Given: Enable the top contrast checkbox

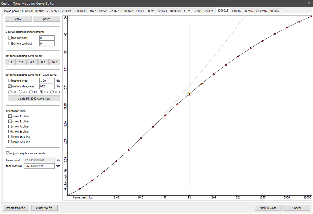Looking at the screenshot, I should (x=10, y=38).
